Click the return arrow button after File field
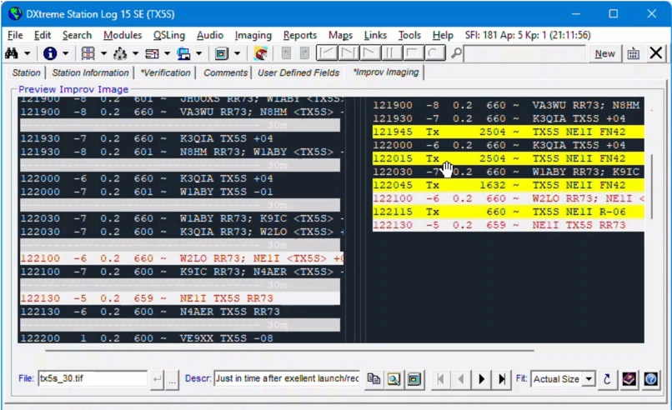 click(x=157, y=379)
